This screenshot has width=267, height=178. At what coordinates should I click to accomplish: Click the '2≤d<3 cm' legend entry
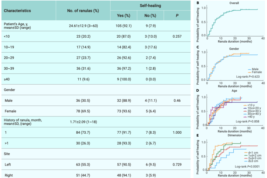[253, 159]
